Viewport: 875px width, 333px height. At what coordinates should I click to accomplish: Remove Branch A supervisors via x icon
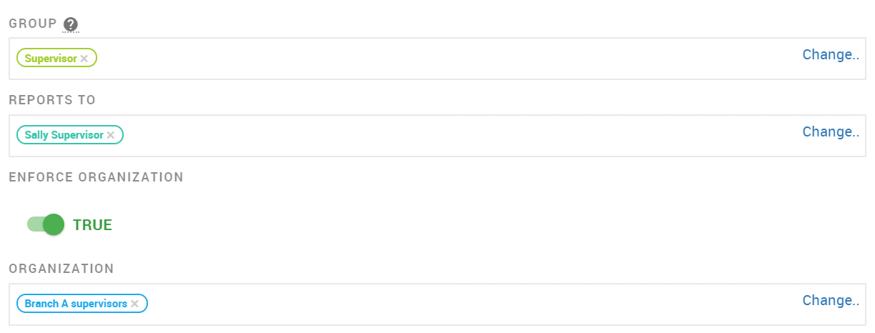point(134,304)
